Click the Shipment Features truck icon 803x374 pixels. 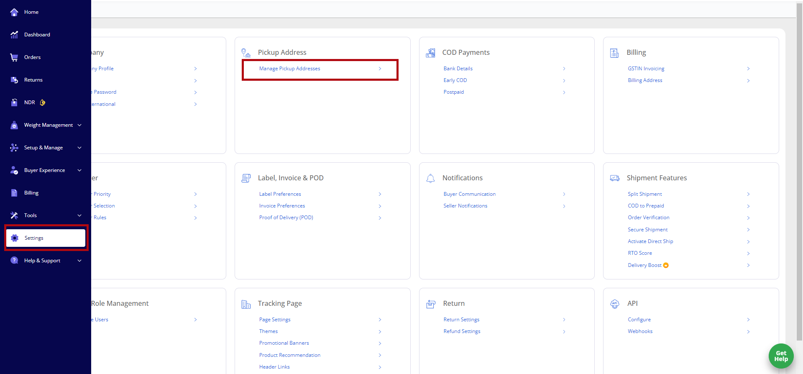(614, 178)
